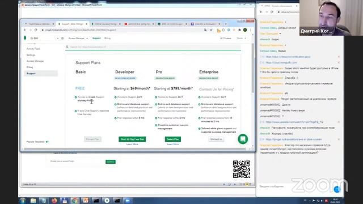Open Firefox from the taskbar
The width and height of the screenshot is (363, 204).
(54, 201)
